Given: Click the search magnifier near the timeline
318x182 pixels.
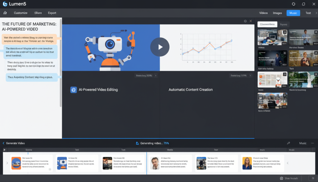Looking at the screenshot, I should 288,143.
